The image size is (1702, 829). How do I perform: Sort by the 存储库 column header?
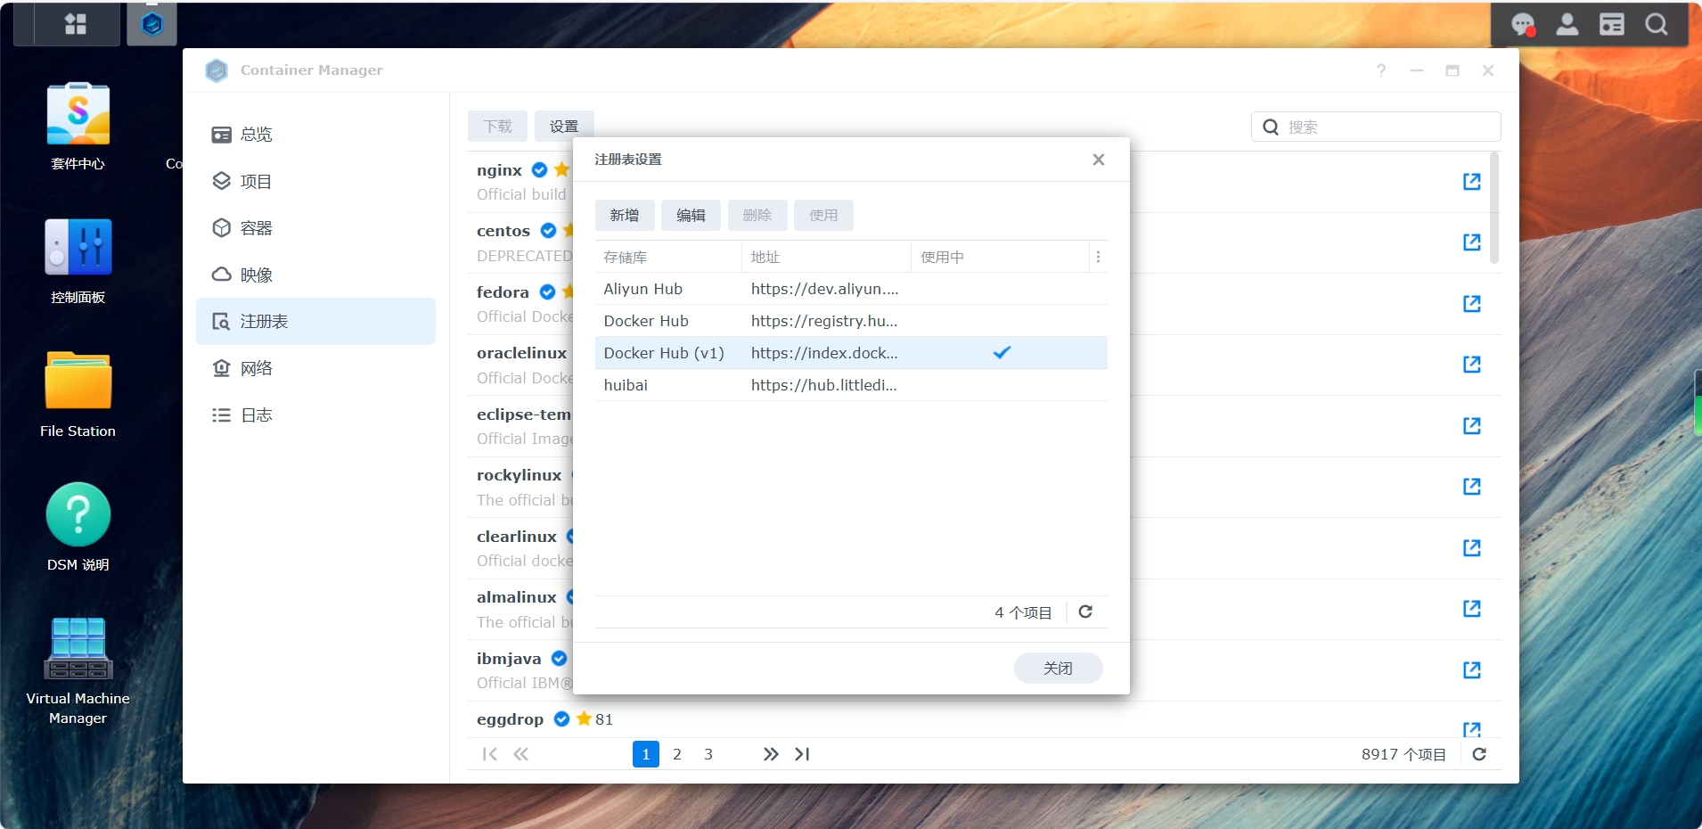point(668,257)
